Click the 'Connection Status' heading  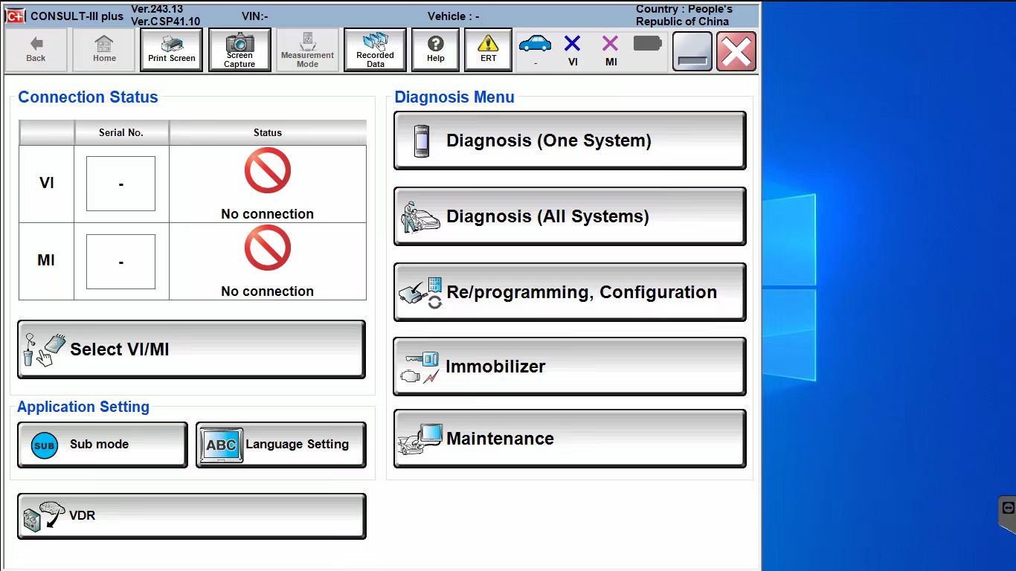tap(88, 97)
